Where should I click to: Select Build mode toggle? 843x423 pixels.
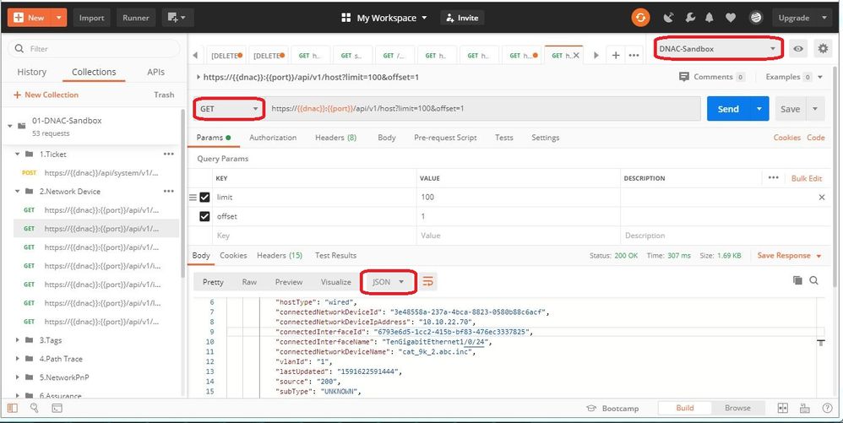[x=685, y=408]
